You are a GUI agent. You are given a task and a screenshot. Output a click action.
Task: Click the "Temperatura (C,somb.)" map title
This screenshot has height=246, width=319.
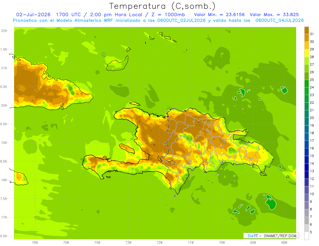162,6
